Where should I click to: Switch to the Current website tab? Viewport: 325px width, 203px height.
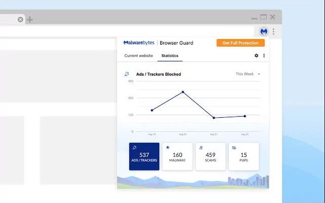pos(138,56)
